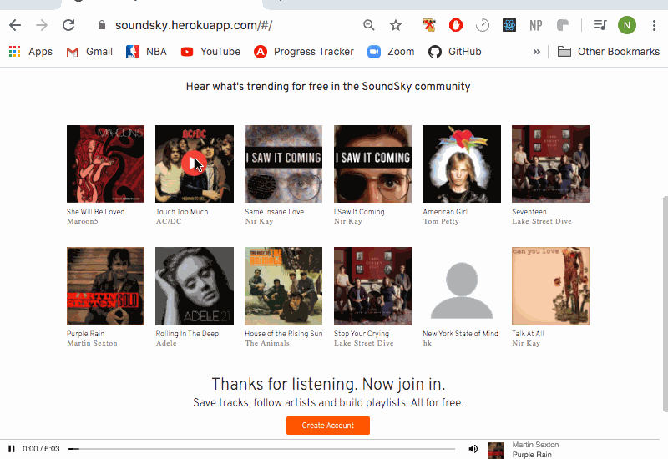Open the She Will Be Loved title link
This screenshot has height=459, width=668.
(x=96, y=212)
